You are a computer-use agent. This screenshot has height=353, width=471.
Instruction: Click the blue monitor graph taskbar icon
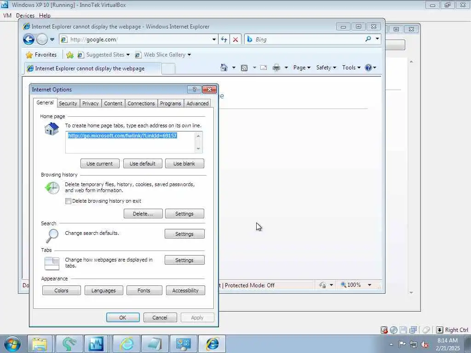(x=97, y=344)
